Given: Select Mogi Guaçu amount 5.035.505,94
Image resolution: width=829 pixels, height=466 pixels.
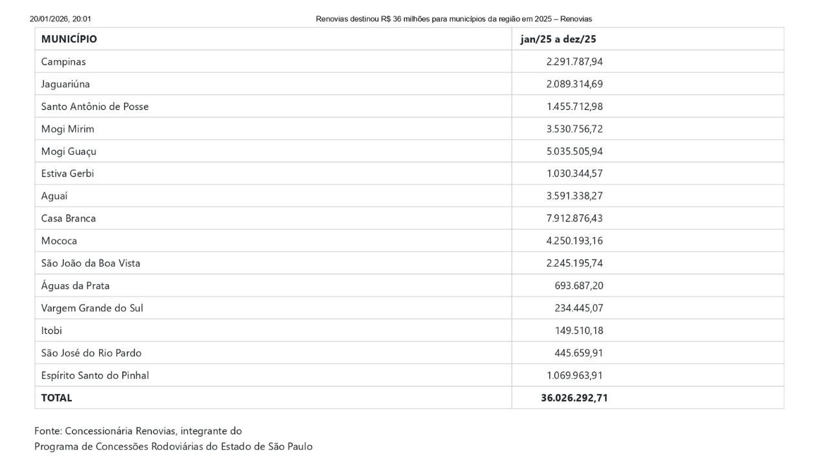Looking at the screenshot, I should (x=574, y=151).
